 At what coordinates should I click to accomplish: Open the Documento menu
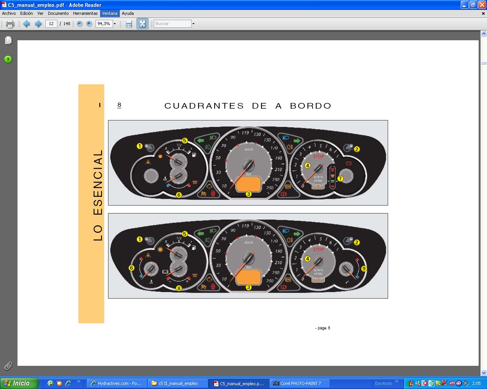click(x=58, y=13)
